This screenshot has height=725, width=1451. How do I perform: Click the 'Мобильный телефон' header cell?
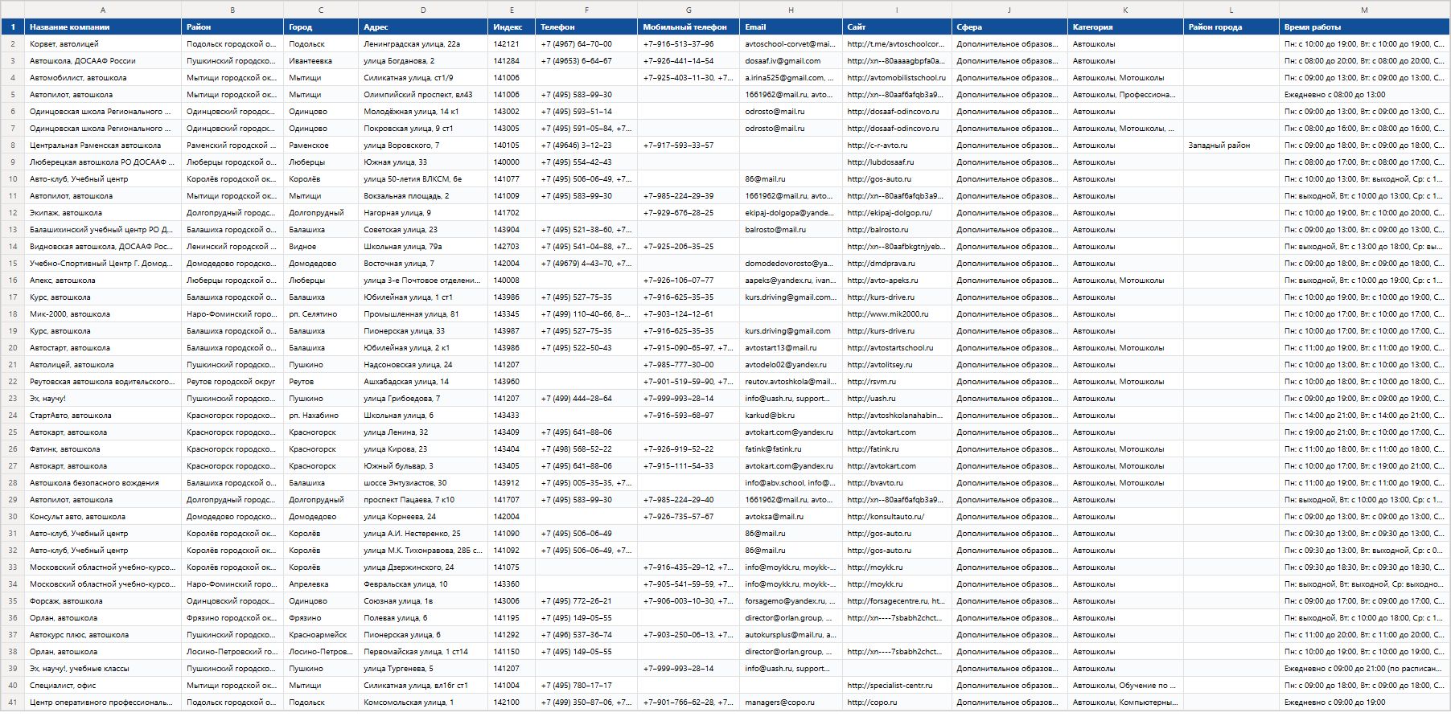click(689, 27)
